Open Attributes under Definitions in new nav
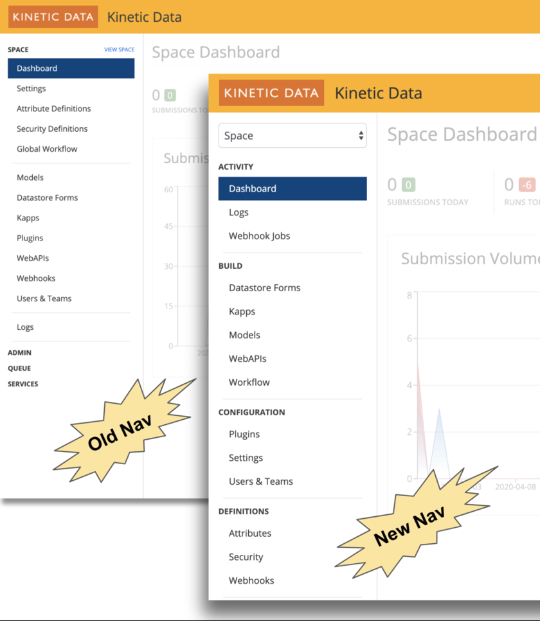Image resolution: width=540 pixels, height=621 pixels. tap(250, 533)
